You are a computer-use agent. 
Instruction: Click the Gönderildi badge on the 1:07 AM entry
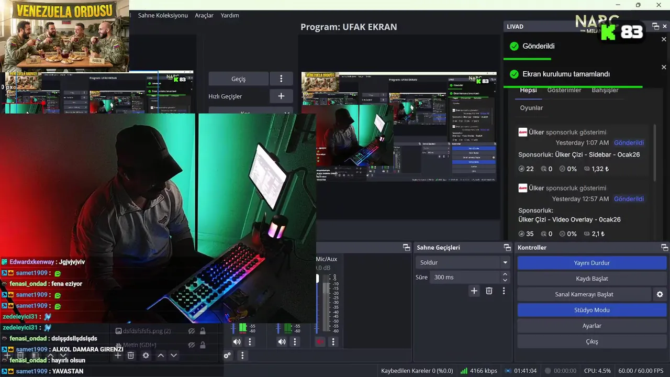[629, 142]
